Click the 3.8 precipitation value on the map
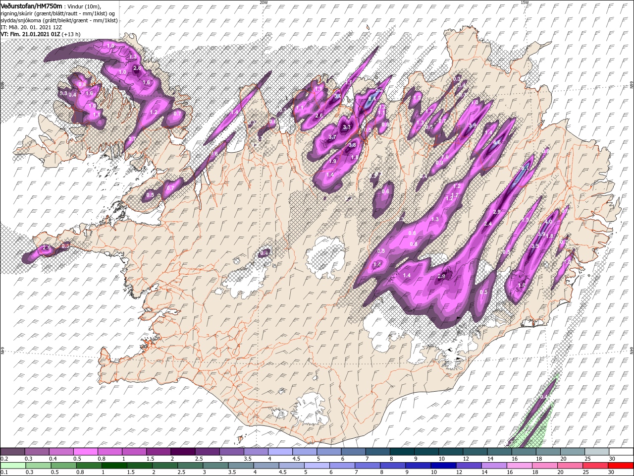Viewport: 634px width, 476px height. click(352, 145)
